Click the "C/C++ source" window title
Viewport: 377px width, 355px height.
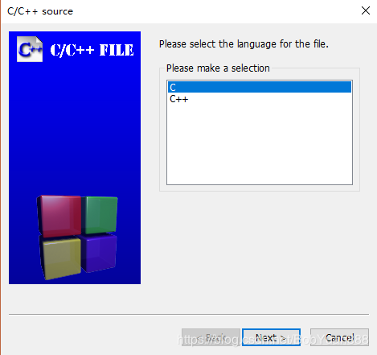(40, 11)
